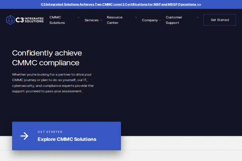
Task: Expand the Services dropdown arrow
Action: tap(101, 20)
